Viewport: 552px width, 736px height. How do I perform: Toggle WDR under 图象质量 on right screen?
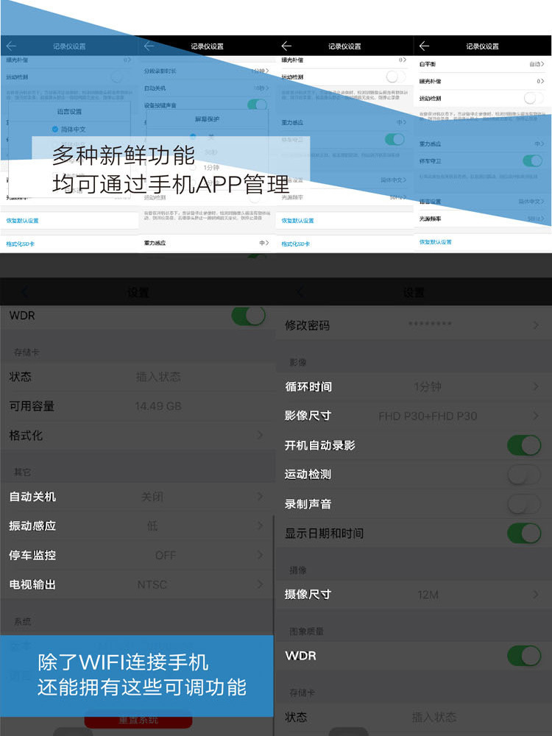524,656
